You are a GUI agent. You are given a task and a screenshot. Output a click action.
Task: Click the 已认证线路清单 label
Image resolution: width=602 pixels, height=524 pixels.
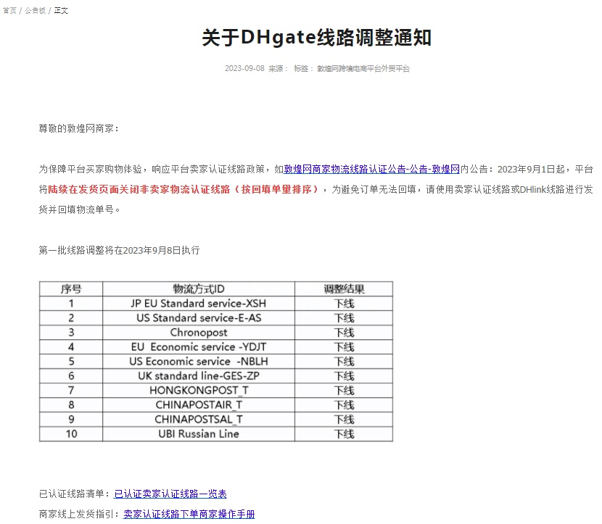(75, 494)
